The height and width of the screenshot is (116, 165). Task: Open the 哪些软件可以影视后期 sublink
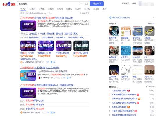35,109
